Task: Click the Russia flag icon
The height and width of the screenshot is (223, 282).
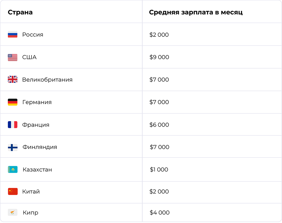Action: [x=13, y=34]
